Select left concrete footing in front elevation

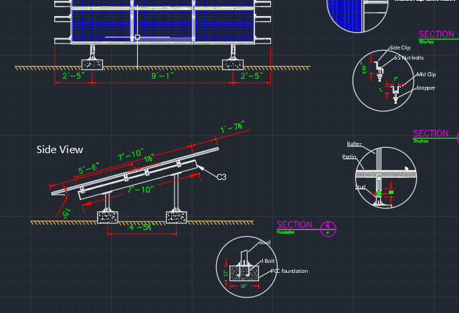click(92, 65)
